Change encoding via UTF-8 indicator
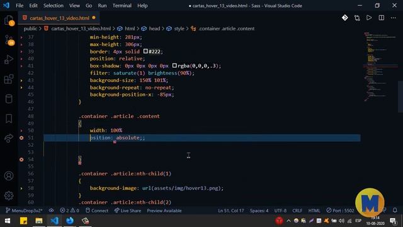Image resolution: width=403 pixels, height=227 pixels. point(280,211)
